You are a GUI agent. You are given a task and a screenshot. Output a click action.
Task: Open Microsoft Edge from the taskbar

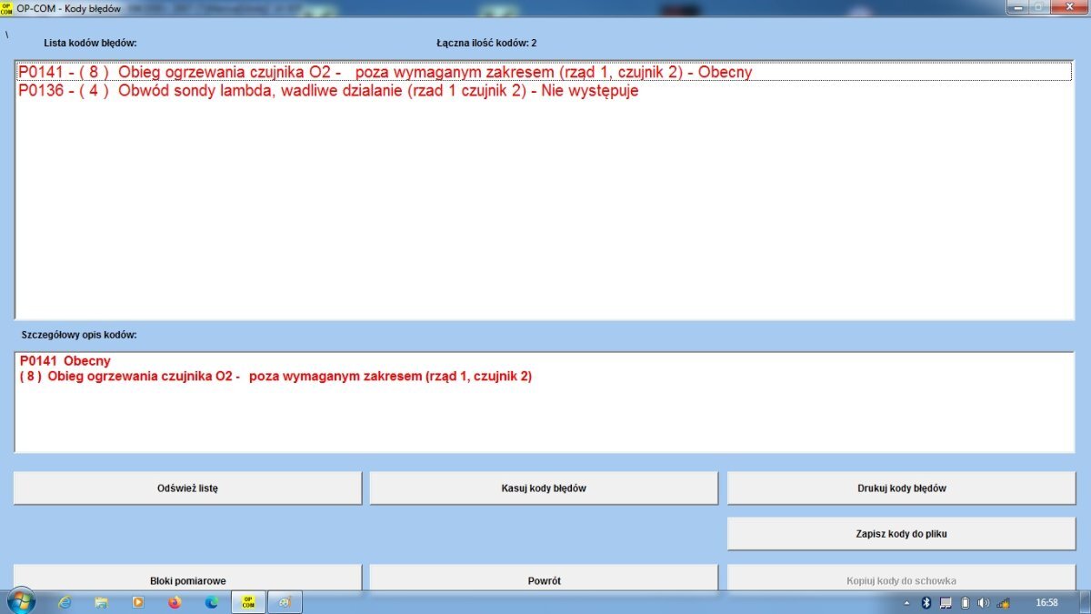[212, 602]
